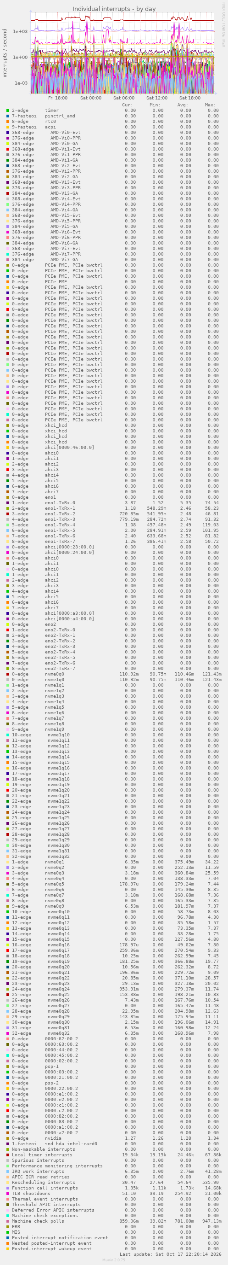Click the color swatch beside "timer"
Viewport: 228px width, 1265px height.
(x=8, y=111)
